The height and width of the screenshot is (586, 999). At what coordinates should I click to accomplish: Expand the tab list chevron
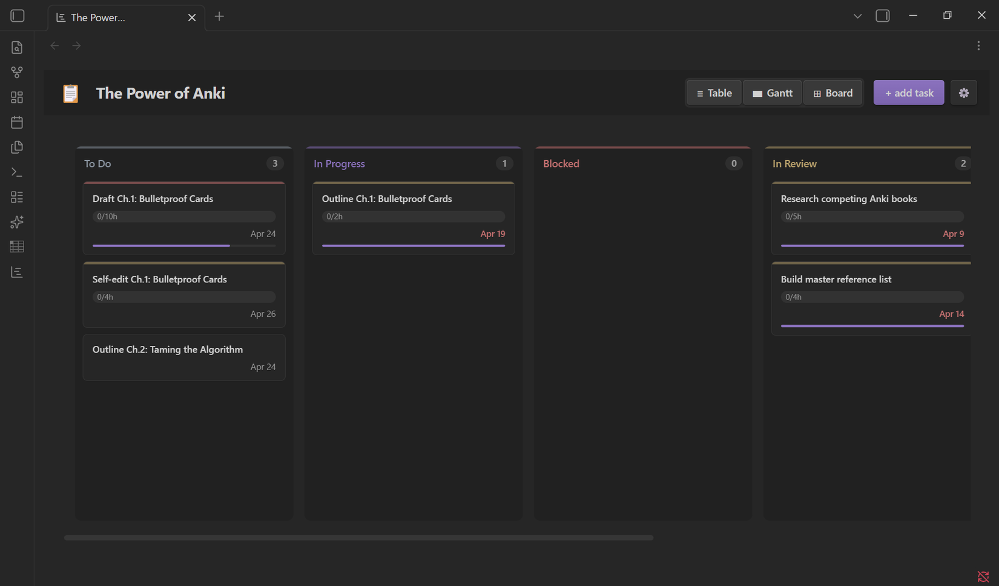coord(857,16)
